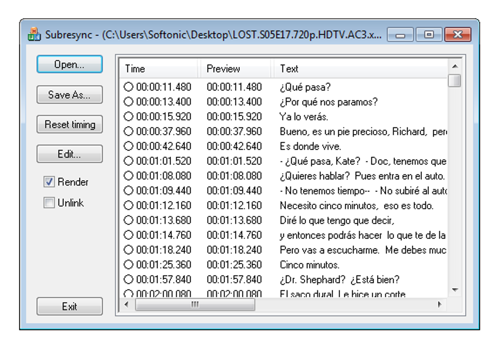501x352 pixels.
Task: Click the vertical scrollbar thumb
Action: [454, 81]
